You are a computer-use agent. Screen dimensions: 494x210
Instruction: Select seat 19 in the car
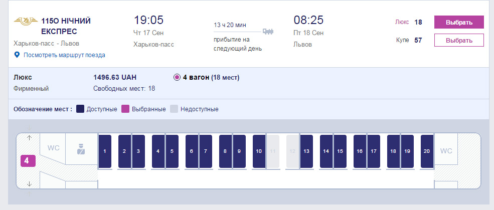click(x=407, y=151)
